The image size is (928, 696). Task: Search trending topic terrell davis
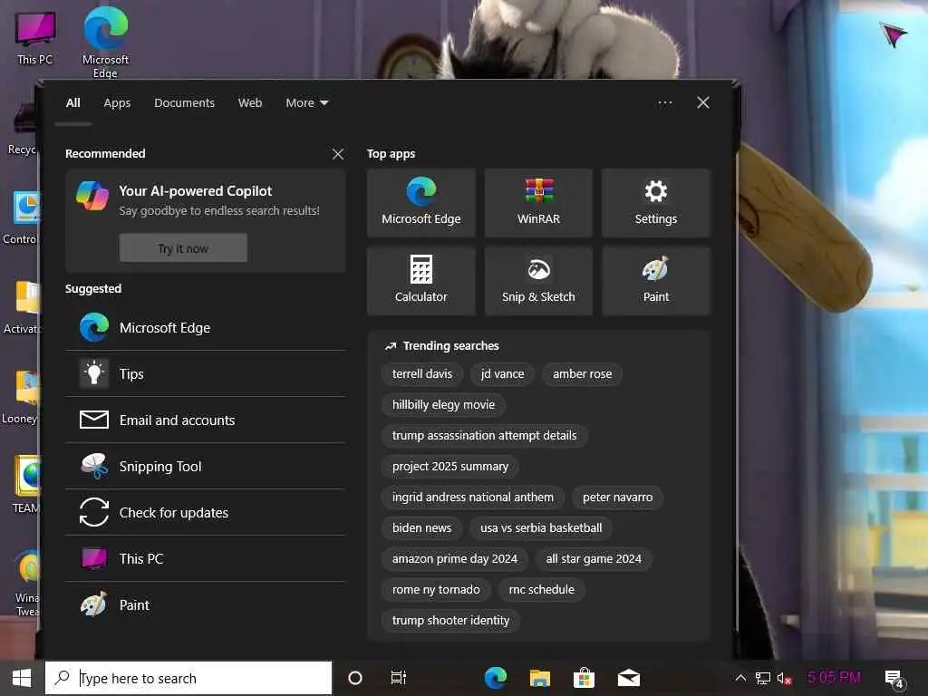coord(422,374)
